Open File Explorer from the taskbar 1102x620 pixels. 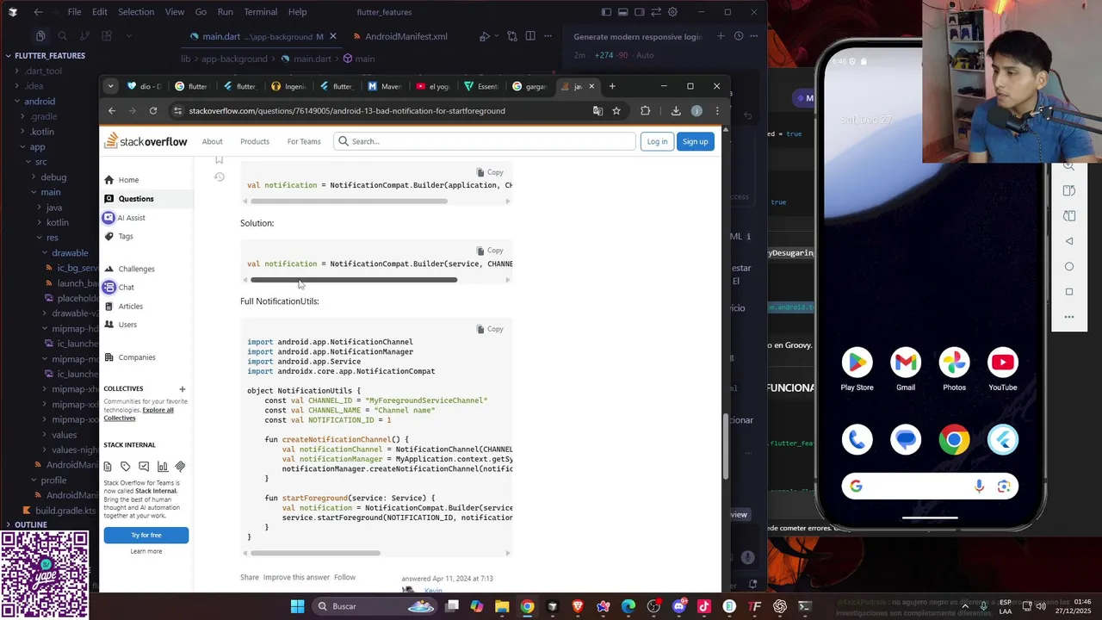pyautogui.click(x=502, y=606)
